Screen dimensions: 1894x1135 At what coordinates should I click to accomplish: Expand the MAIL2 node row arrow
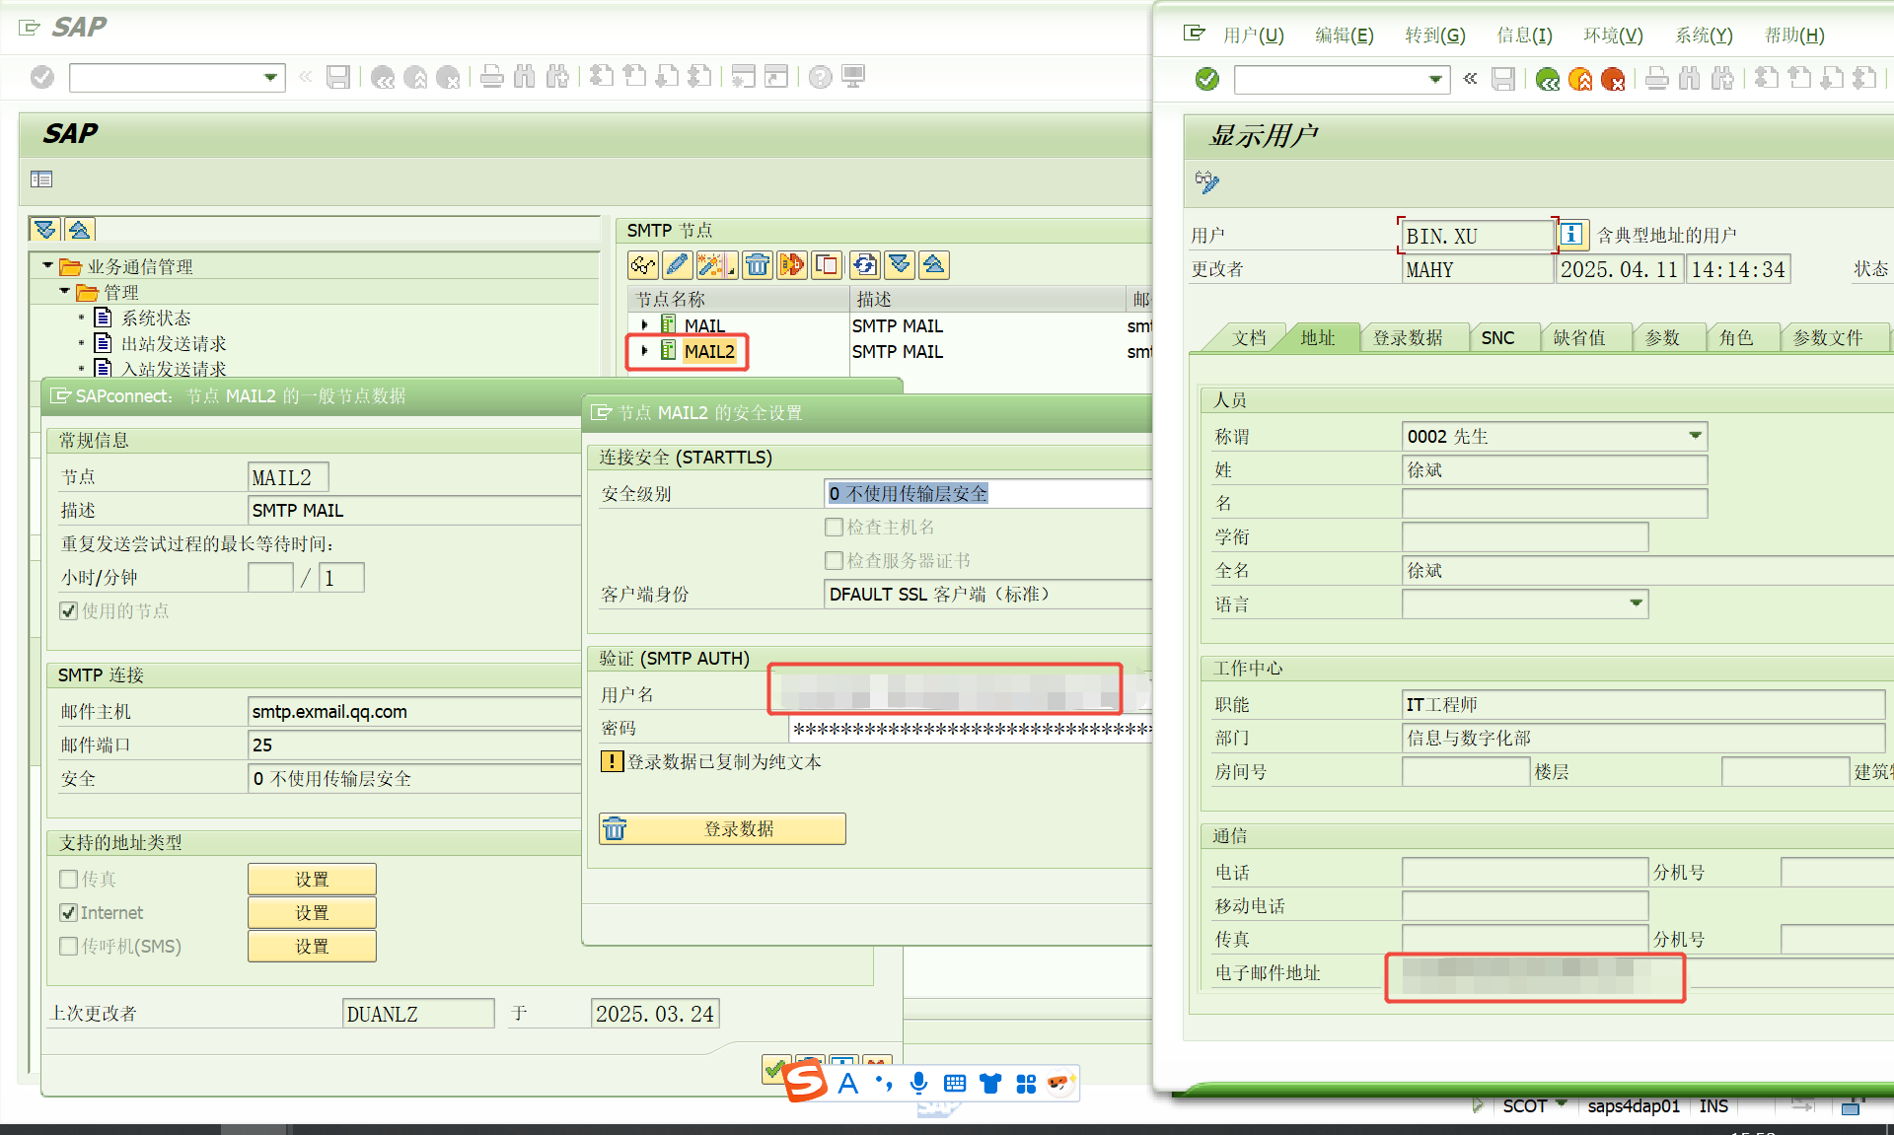pos(644,351)
